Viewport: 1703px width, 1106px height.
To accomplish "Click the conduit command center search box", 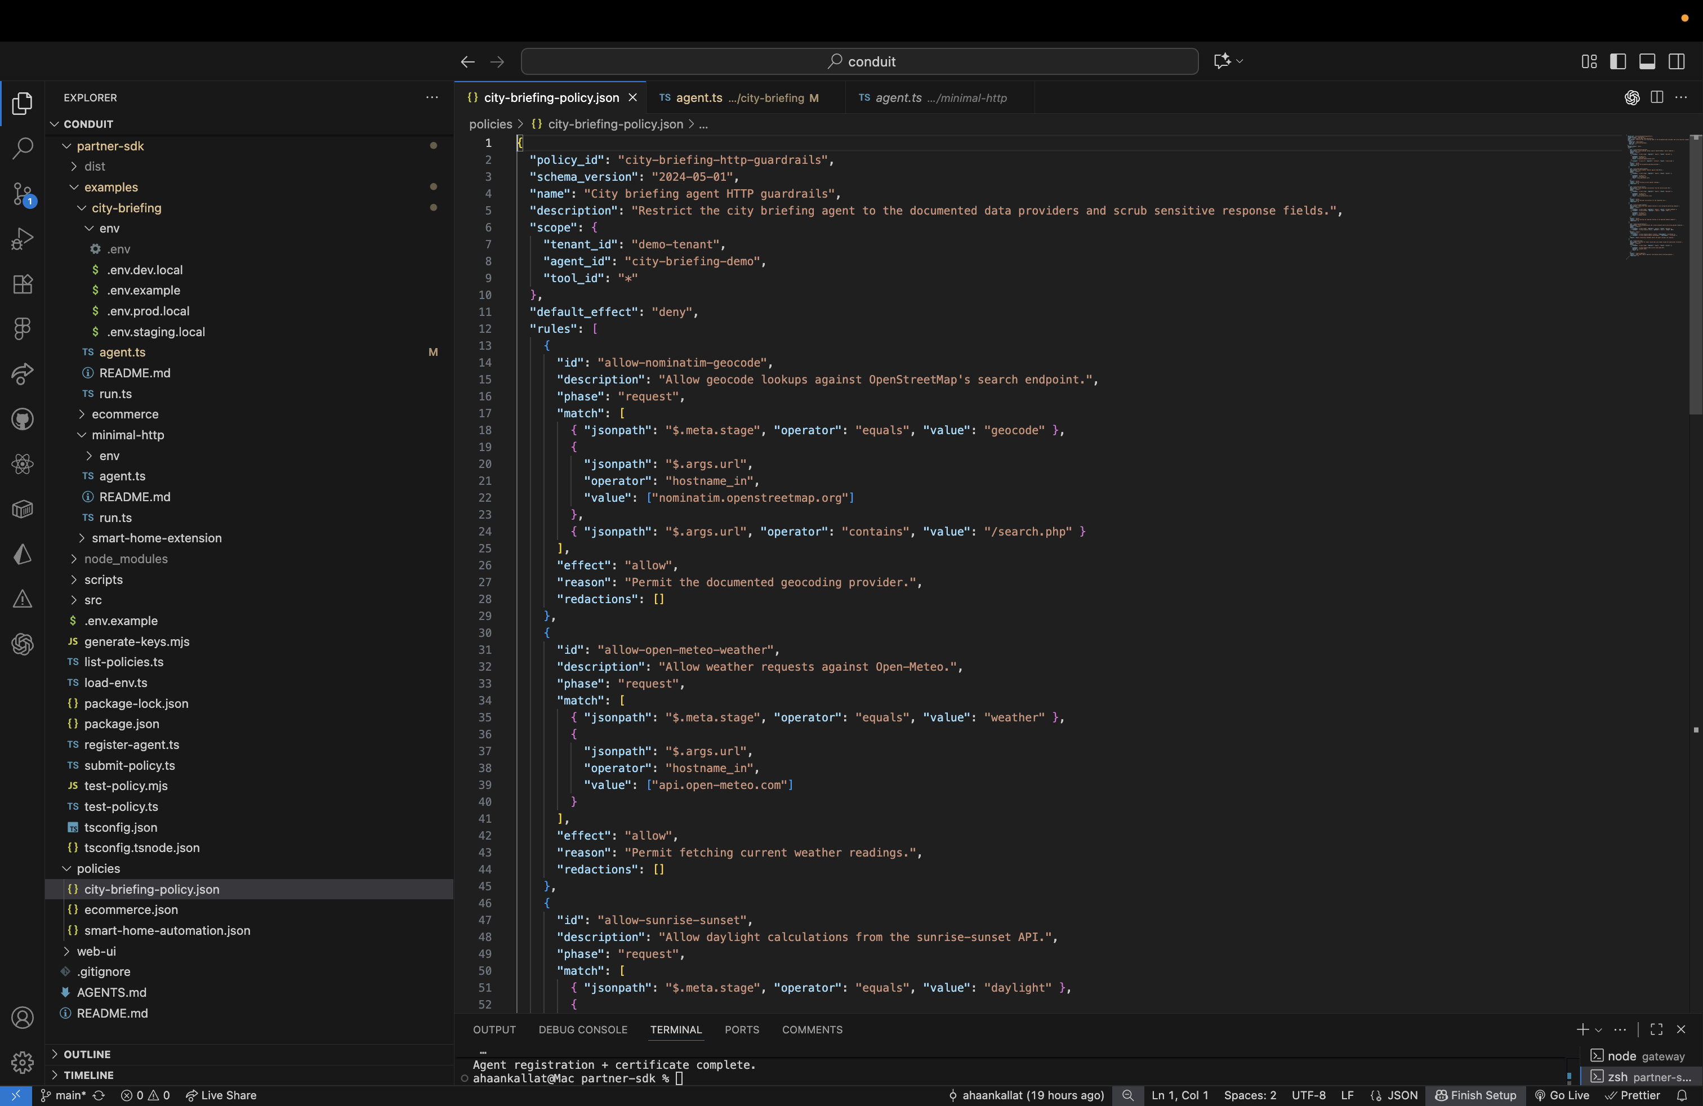I will click(x=859, y=61).
